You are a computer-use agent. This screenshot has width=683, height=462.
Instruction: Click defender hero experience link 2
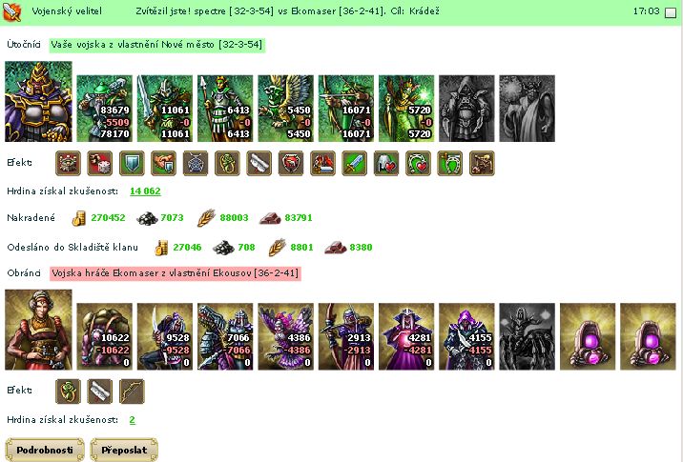click(x=133, y=420)
